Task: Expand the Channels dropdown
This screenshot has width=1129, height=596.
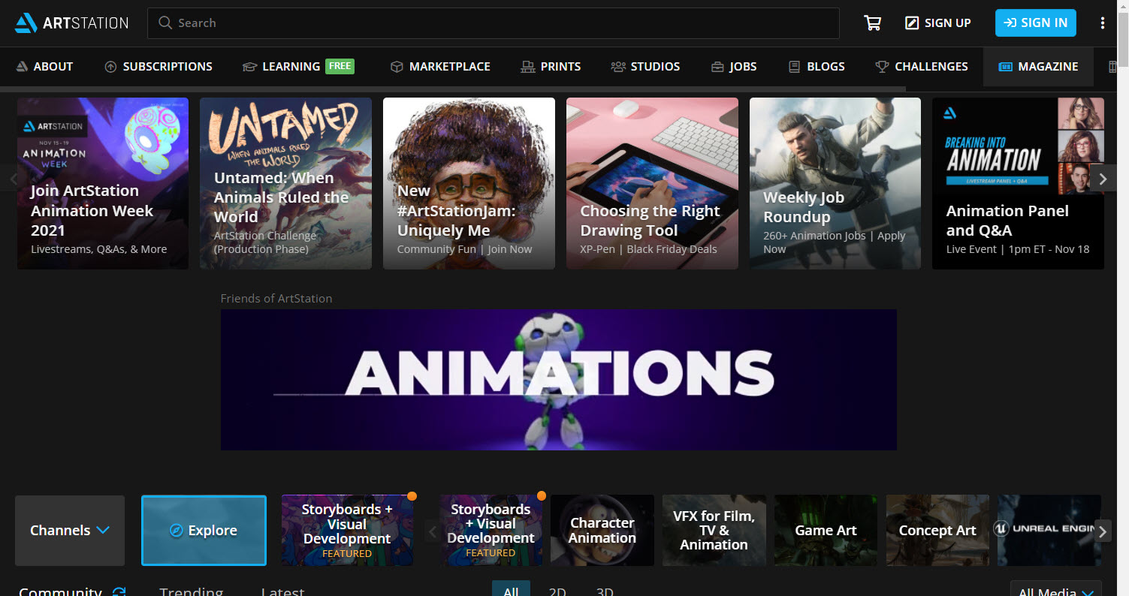Action: point(70,531)
